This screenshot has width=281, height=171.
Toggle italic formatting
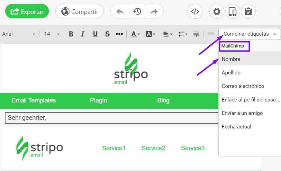tap(82, 34)
